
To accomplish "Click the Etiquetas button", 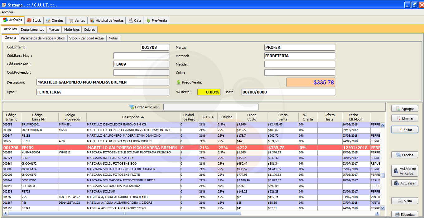I will 405,214.
